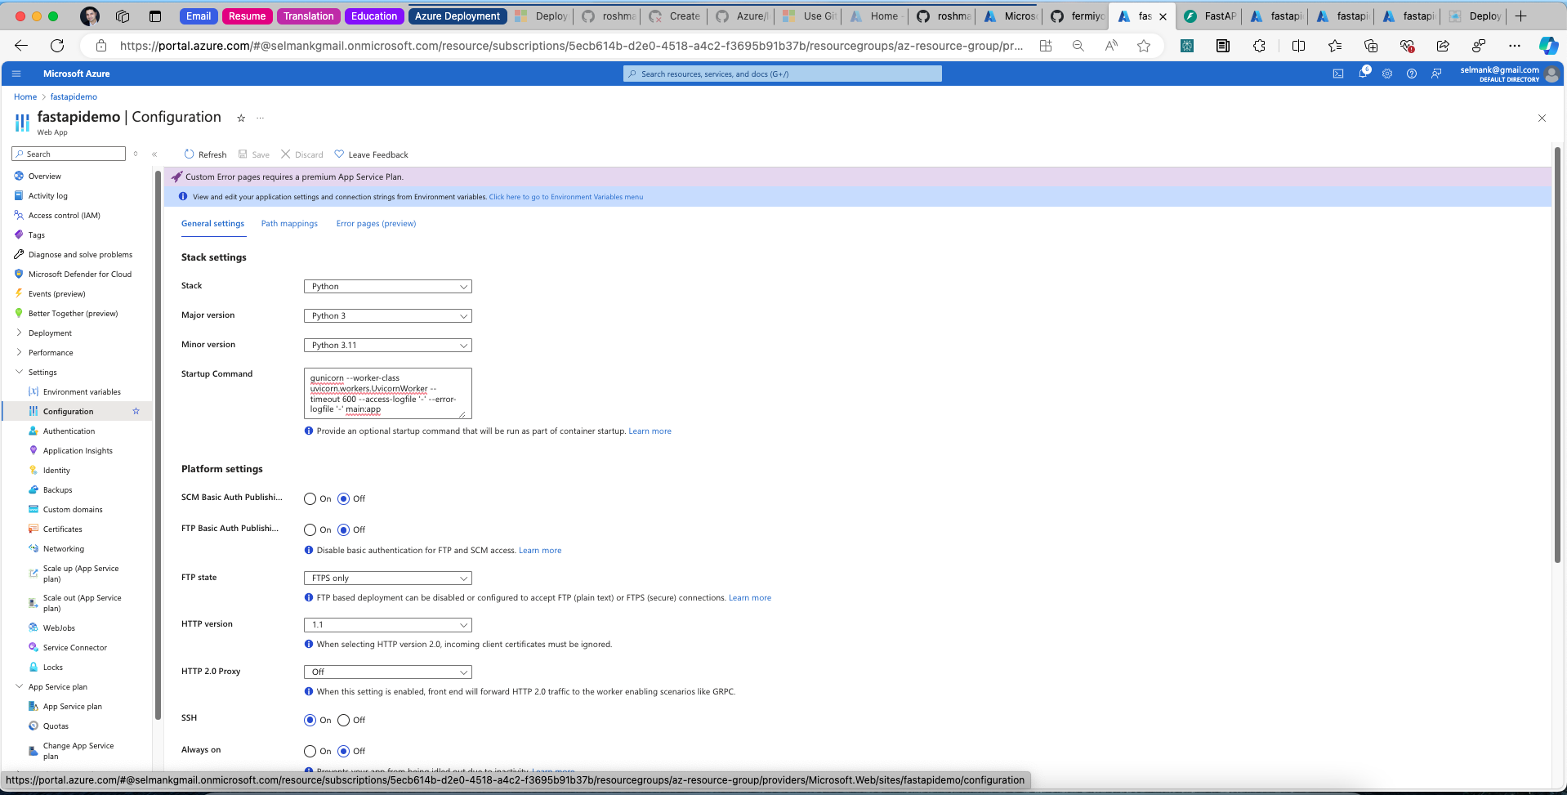Set FTP Basic Auth Publishing to Off
The image size is (1567, 795).
(x=343, y=529)
